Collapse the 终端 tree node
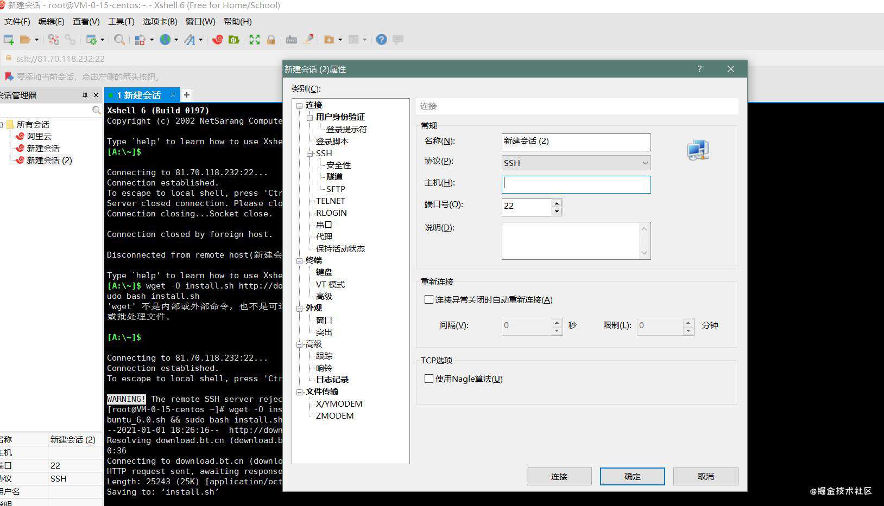 (x=299, y=260)
